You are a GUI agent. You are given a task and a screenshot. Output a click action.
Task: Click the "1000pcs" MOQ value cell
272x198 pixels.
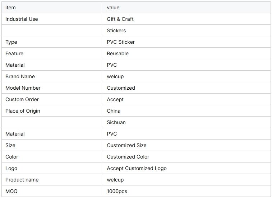tap(117, 191)
